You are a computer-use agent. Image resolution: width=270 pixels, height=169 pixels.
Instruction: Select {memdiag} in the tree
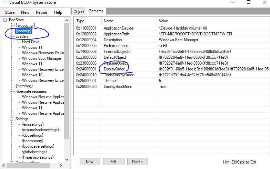(24, 86)
